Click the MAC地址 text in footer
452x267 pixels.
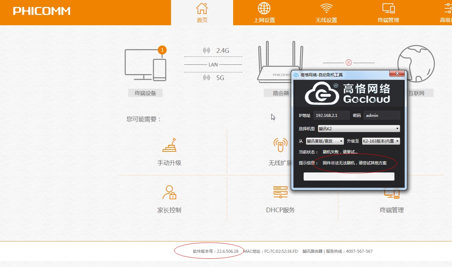coord(271,251)
